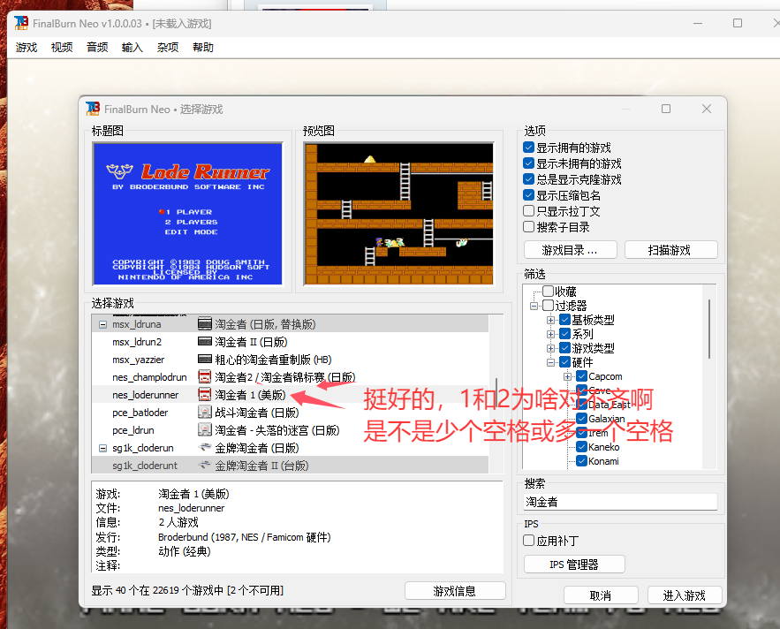Select 粗心的淘金者重制版 (HB) row

[290, 360]
